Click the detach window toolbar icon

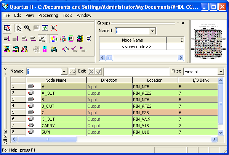(7, 28)
